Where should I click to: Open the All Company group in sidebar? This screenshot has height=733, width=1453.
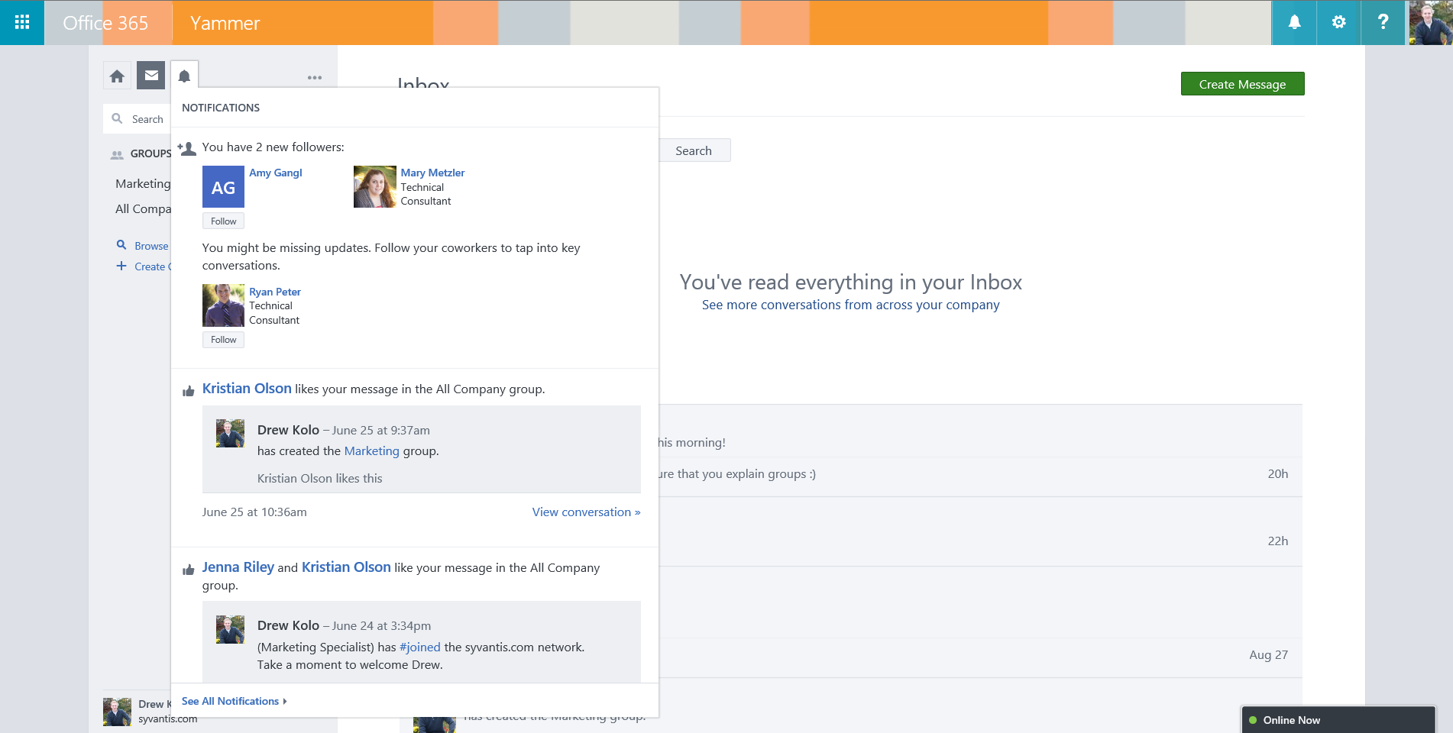coord(143,208)
